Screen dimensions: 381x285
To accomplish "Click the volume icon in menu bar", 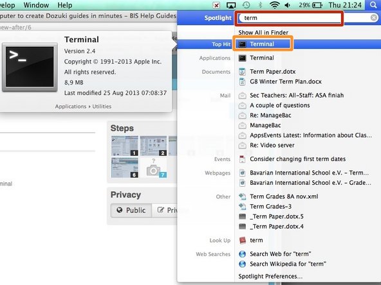I will click(288, 5).
